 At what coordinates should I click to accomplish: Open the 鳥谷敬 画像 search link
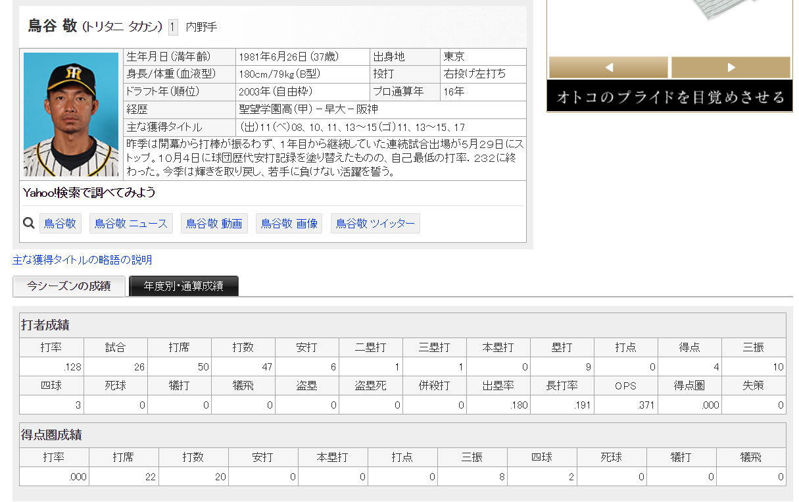coord(289,224)
